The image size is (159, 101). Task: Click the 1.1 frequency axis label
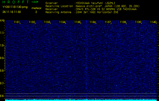pos(2,33)
